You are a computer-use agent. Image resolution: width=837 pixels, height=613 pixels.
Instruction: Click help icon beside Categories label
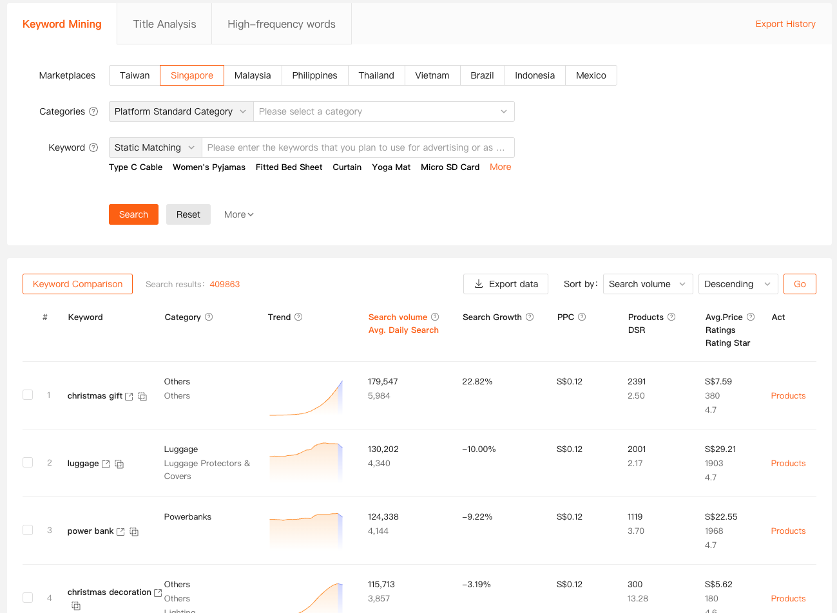(x=93, y=111)
